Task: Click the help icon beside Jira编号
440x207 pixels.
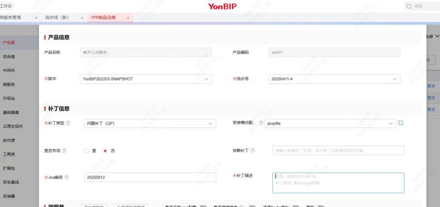Action: click(67, 177)
